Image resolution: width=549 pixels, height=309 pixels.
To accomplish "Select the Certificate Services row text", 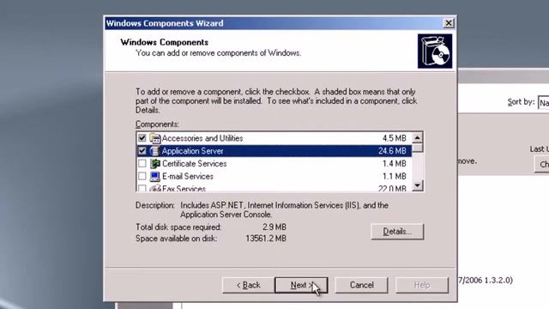I will click(195, 164).
